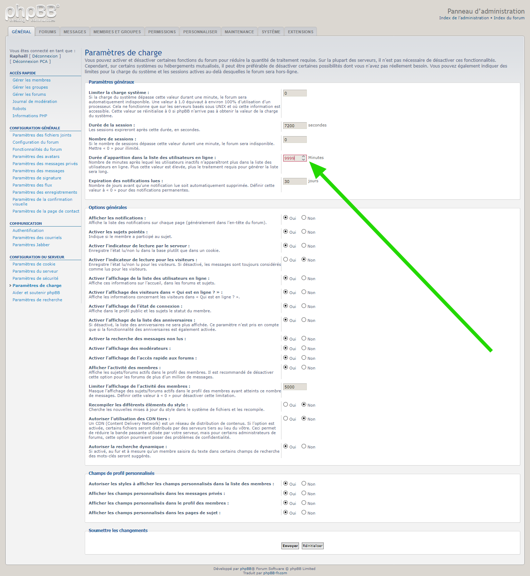Open the Extensions tab
530x576 pixels.
[x=300, y=32]
